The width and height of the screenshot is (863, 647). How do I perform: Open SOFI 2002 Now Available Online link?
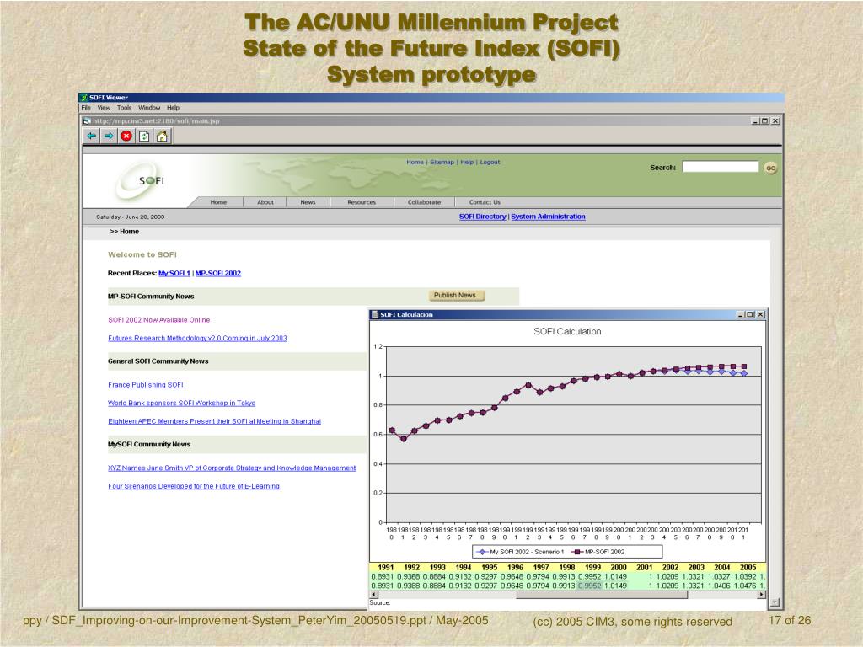click(x=159, y=320)
